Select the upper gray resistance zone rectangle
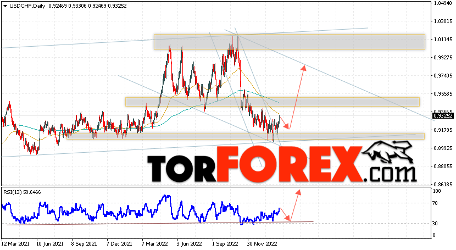 (290, 42)
